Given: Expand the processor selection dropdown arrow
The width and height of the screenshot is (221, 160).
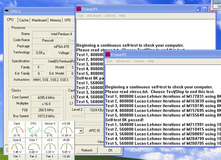Looking at the screenshot, I should pyautogui.click(x=81, y=131).
